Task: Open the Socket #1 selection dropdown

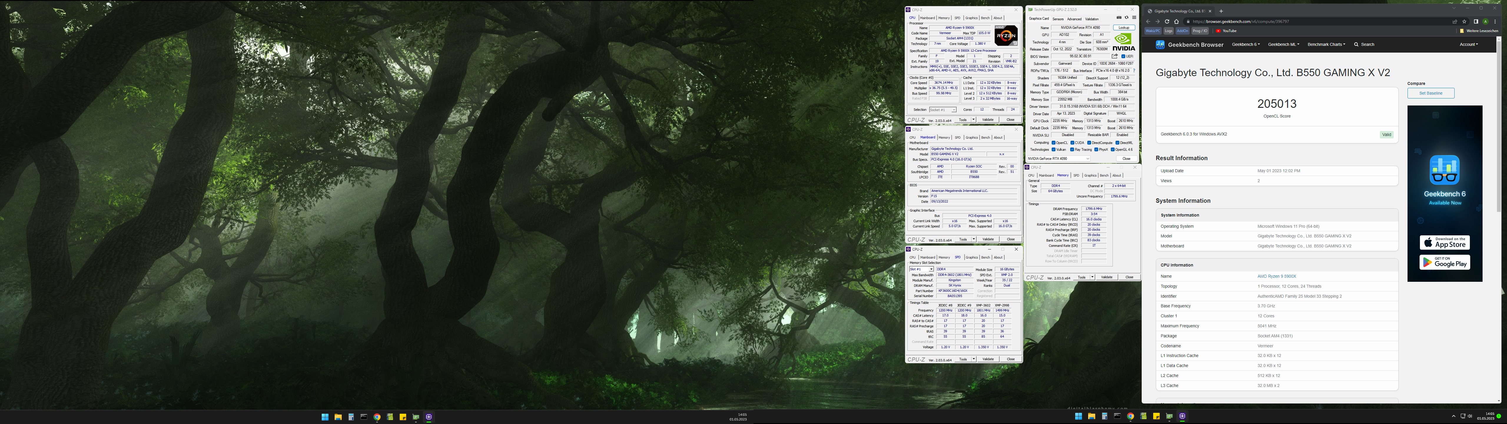Action: pyautogui.click(x=942, y=110)
